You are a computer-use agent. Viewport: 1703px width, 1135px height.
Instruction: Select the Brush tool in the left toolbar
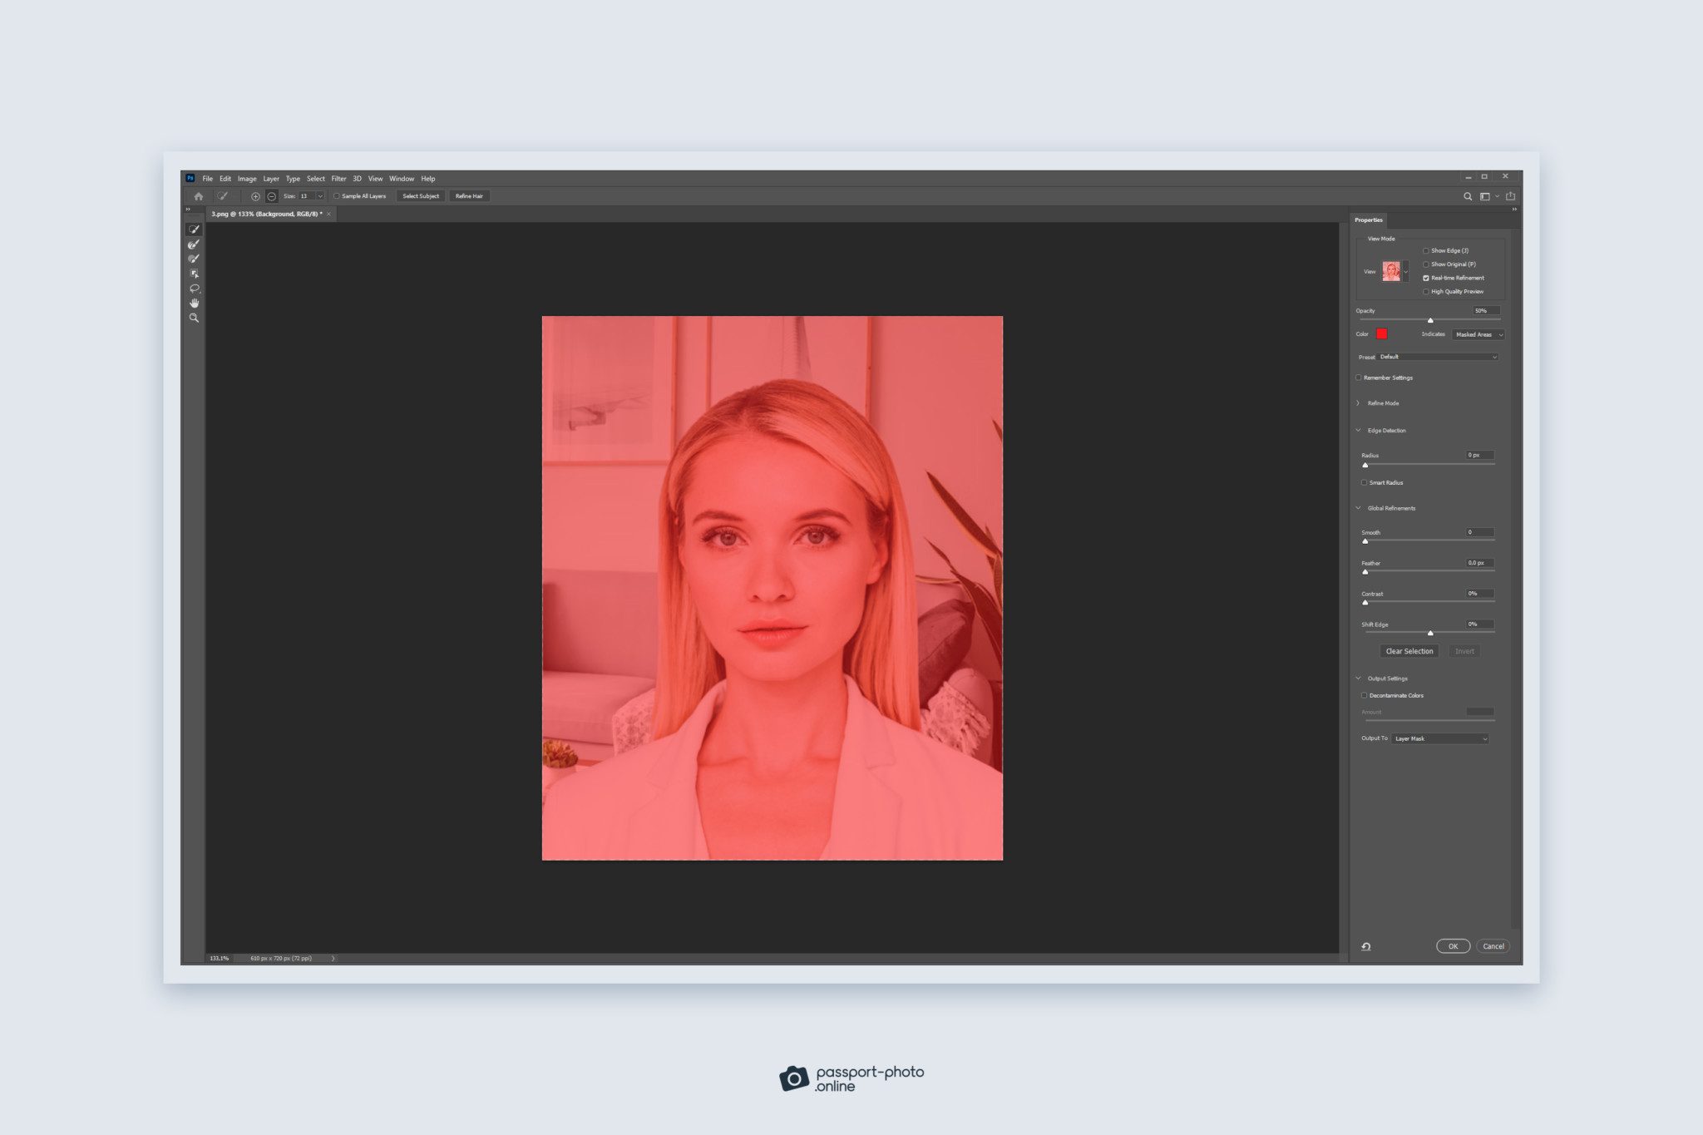pyautogui.click(x=195, y=258)
